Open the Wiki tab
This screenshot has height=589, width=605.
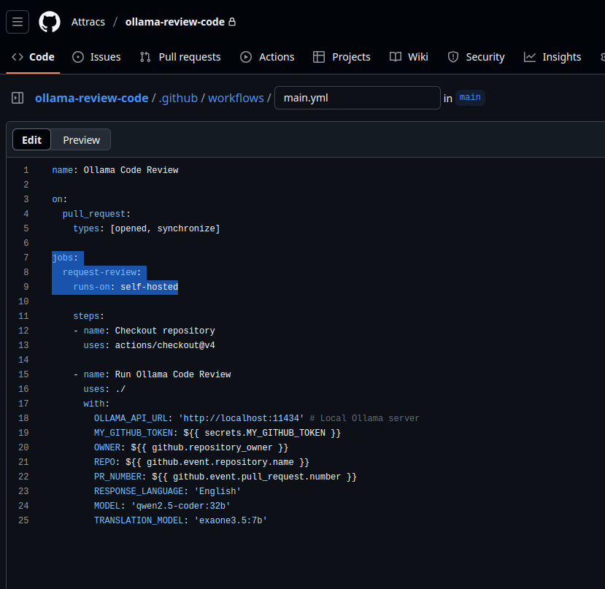tap(409, 57)
